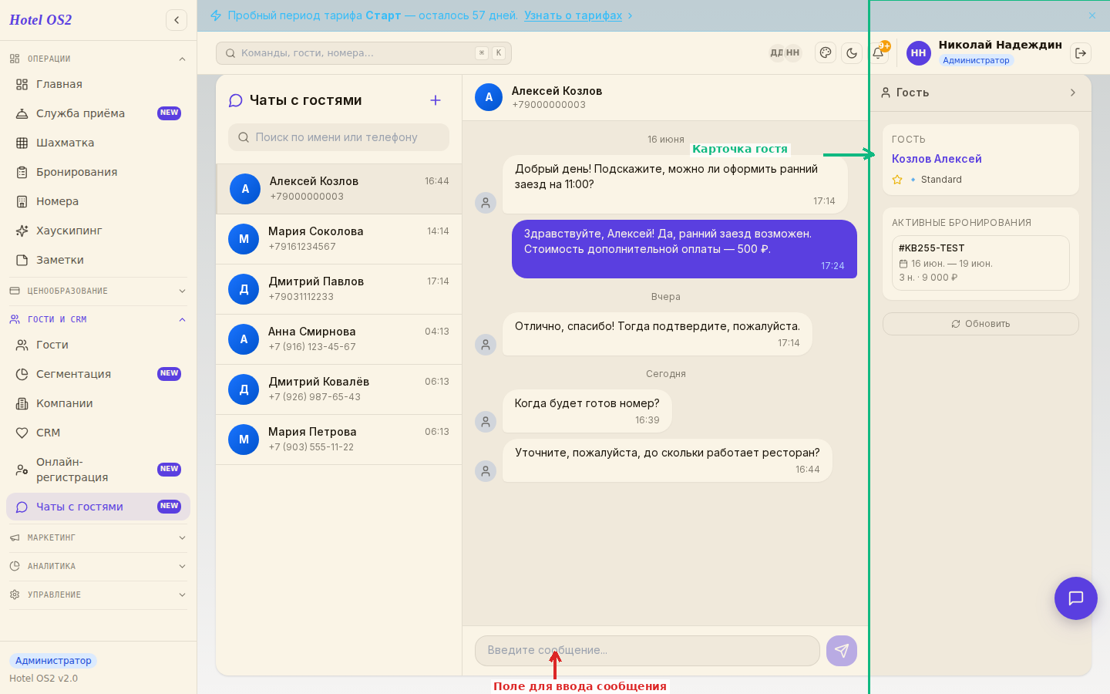The image size is (1110, 694).
Task: Expand the Управление section
Action: 98,595
